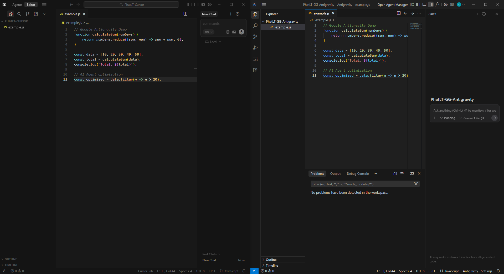Viewport: 504px width, 274px height.
Task: Toggle primary sidebar in Antigravity title bar
Action: [418, 4]
